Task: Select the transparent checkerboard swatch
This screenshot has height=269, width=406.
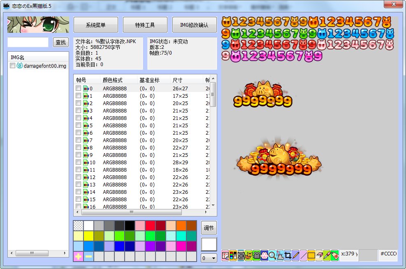Action: pyautogui.click(x=78, y=225)
